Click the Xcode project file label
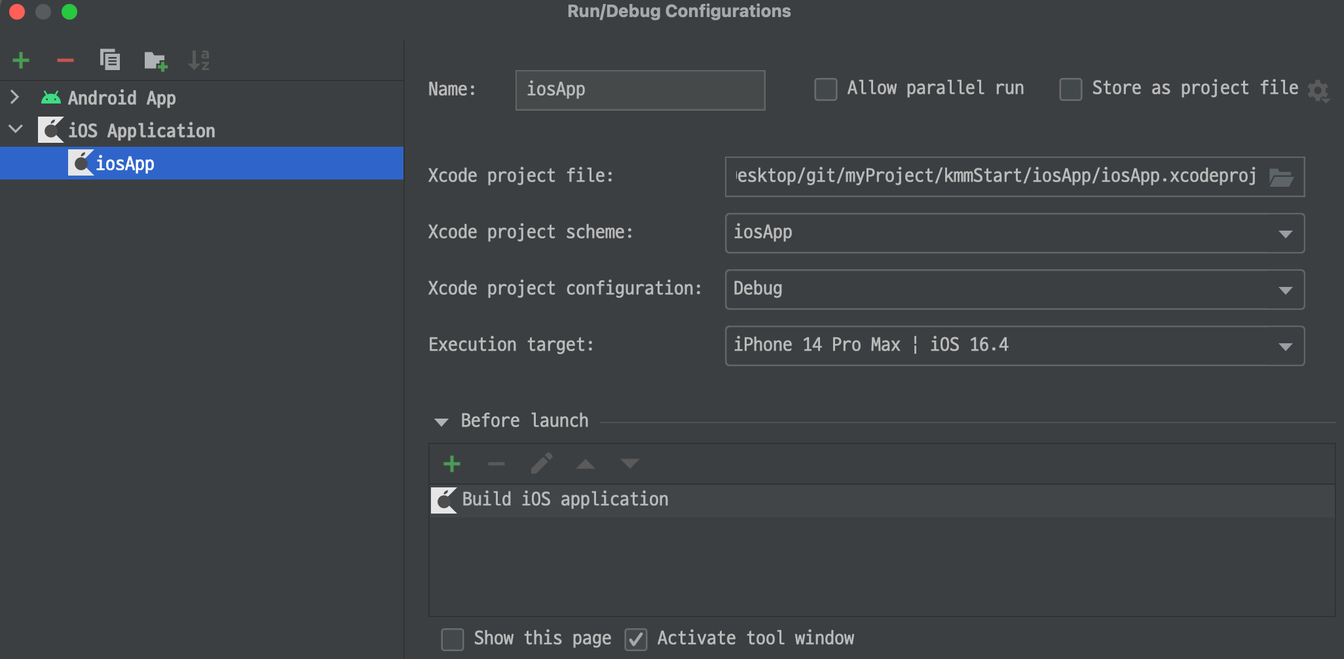The image size is (1344, 659). pos(521,176)
